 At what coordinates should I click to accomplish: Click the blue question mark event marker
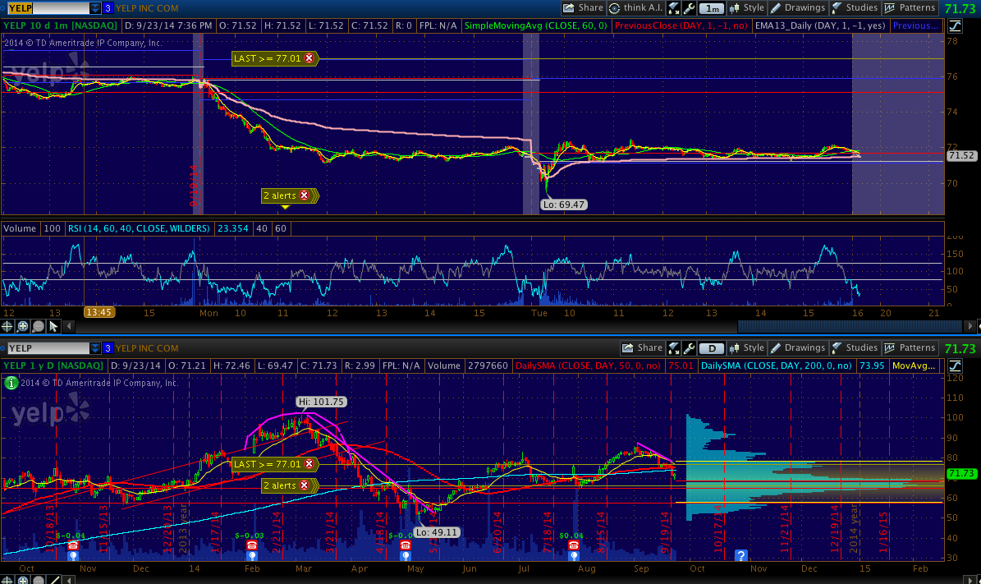(740, 556)
